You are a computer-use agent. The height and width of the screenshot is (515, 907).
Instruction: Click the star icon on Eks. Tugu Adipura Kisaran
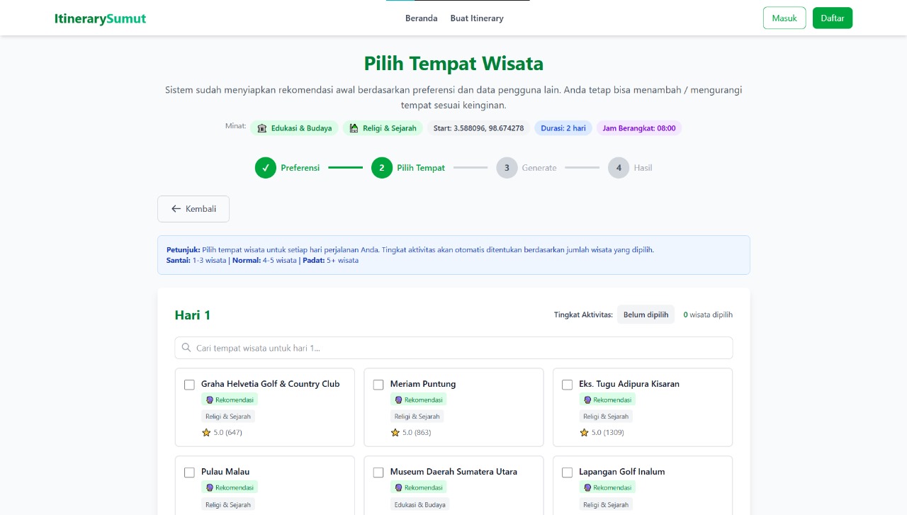pyautogui.click(x=584, y=432)
